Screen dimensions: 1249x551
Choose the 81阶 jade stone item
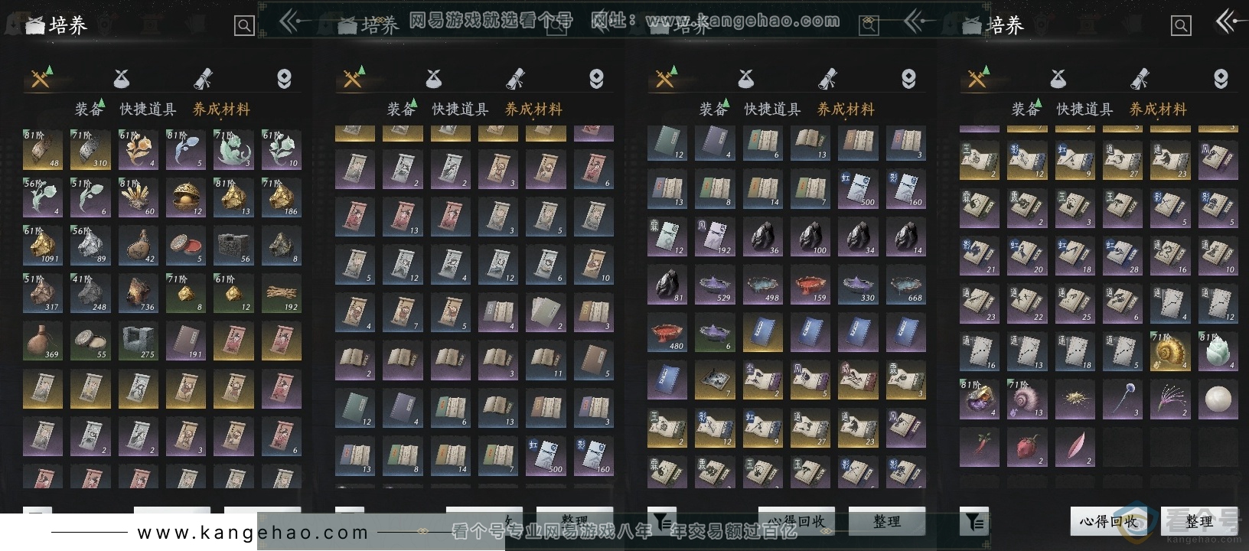coord(1218,352)
